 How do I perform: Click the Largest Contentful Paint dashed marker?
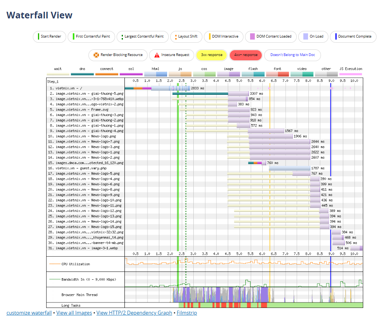[122, 36]
